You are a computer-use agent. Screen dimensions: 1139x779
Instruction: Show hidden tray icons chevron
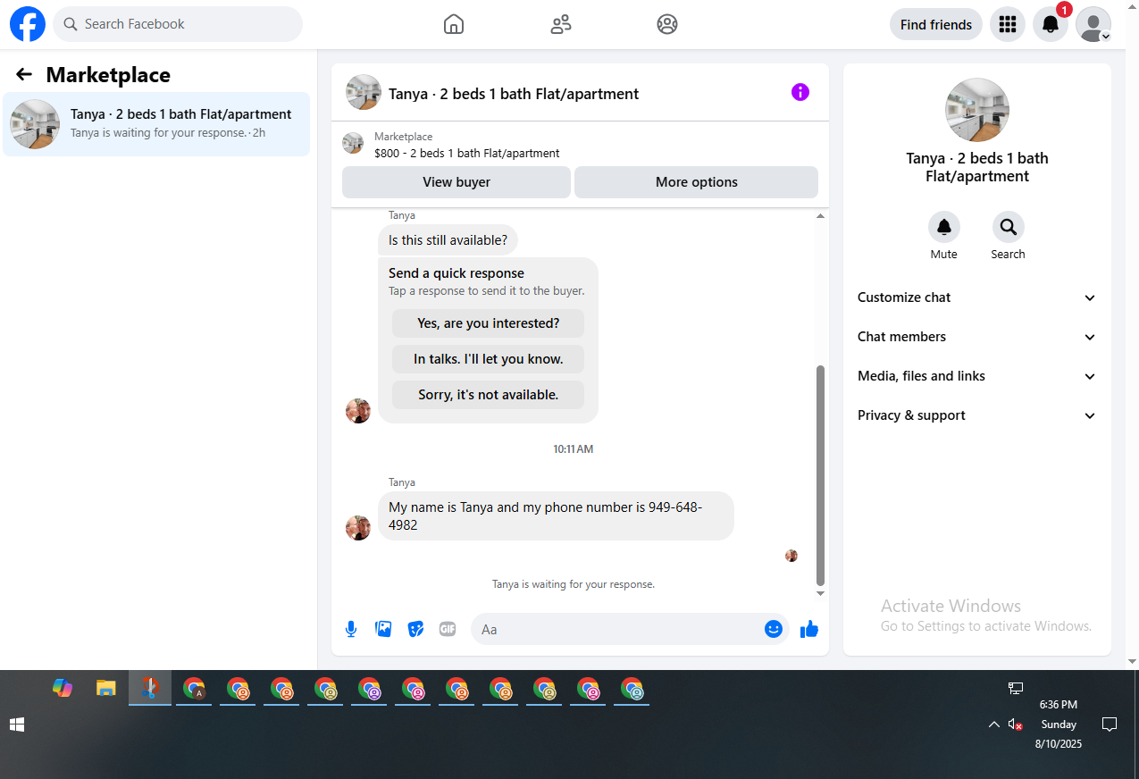[993, 725]
